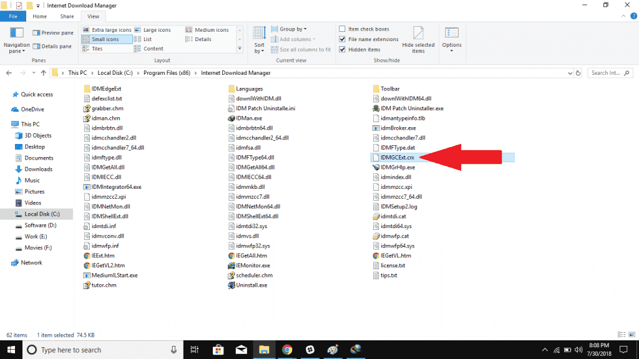Image resolution: width=639 pixels, height=359 pixels.
Task: Open the Task View taskbar icon
Action: click(x=195, y=350)
